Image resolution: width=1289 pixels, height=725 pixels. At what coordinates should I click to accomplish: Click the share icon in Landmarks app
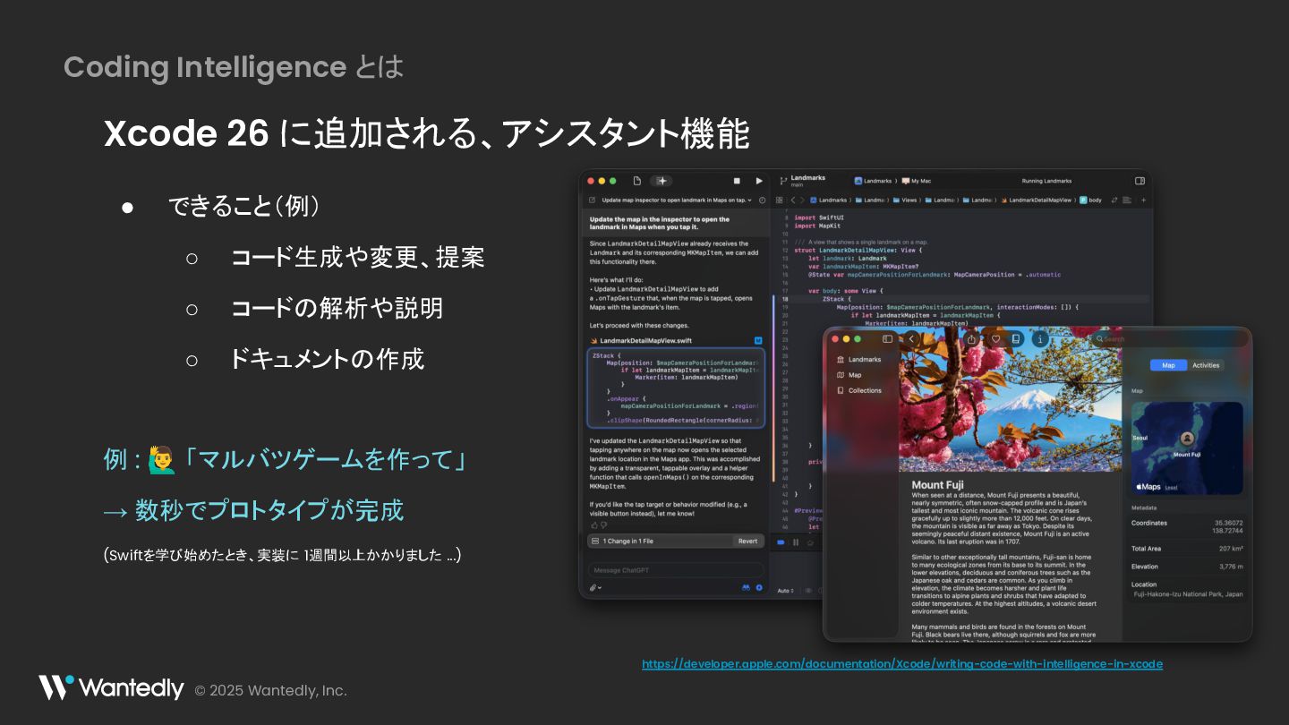pos(972,339)
